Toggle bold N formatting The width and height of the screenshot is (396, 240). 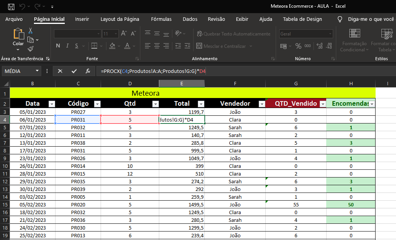point(58,46)
